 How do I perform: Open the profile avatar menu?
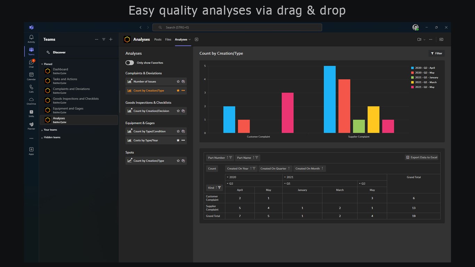coord(416,27)
